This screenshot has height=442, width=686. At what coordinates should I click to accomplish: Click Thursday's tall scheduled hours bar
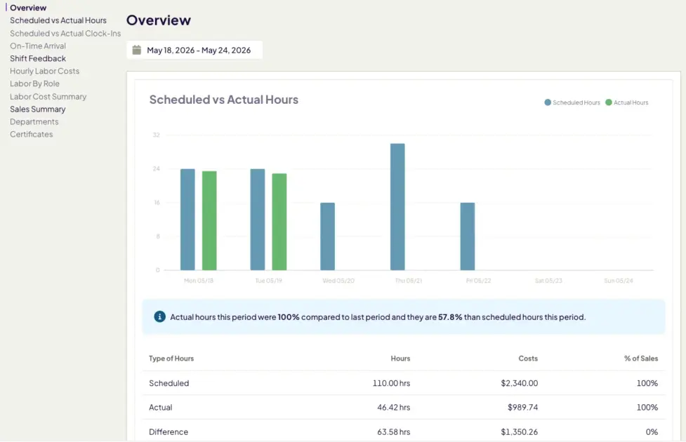[397, 207]
